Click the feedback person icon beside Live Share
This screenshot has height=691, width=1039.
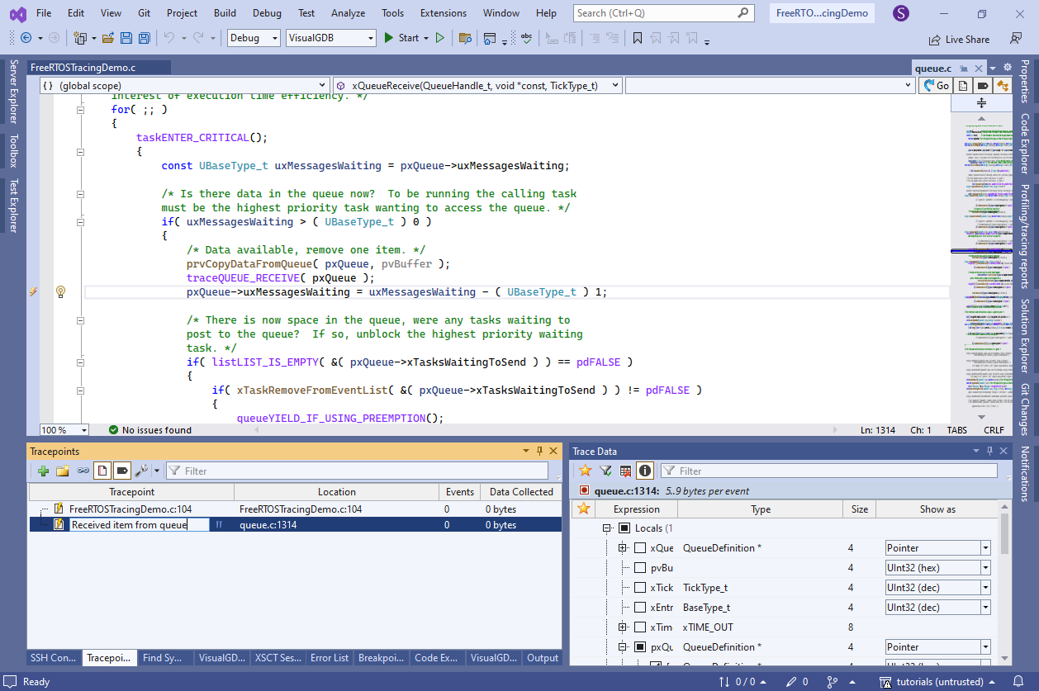point(1016,38)
